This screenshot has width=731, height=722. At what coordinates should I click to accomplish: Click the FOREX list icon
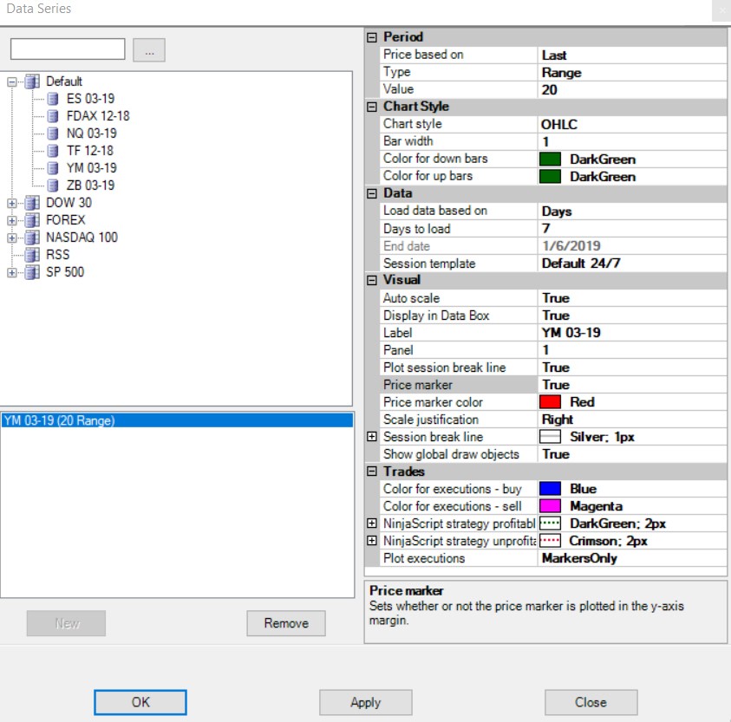click(x=32, y=220)
